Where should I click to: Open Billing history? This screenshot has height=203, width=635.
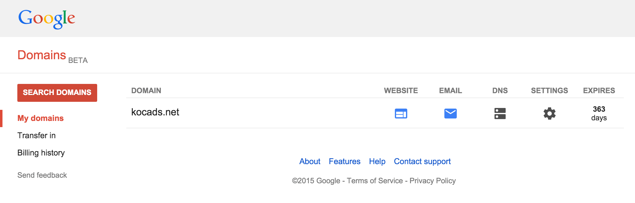tap(41, 153)
